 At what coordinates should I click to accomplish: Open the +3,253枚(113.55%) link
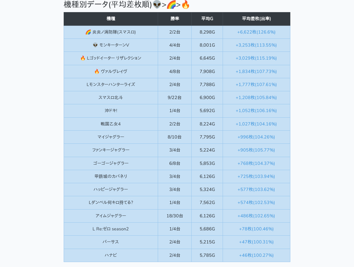point(256,45)
